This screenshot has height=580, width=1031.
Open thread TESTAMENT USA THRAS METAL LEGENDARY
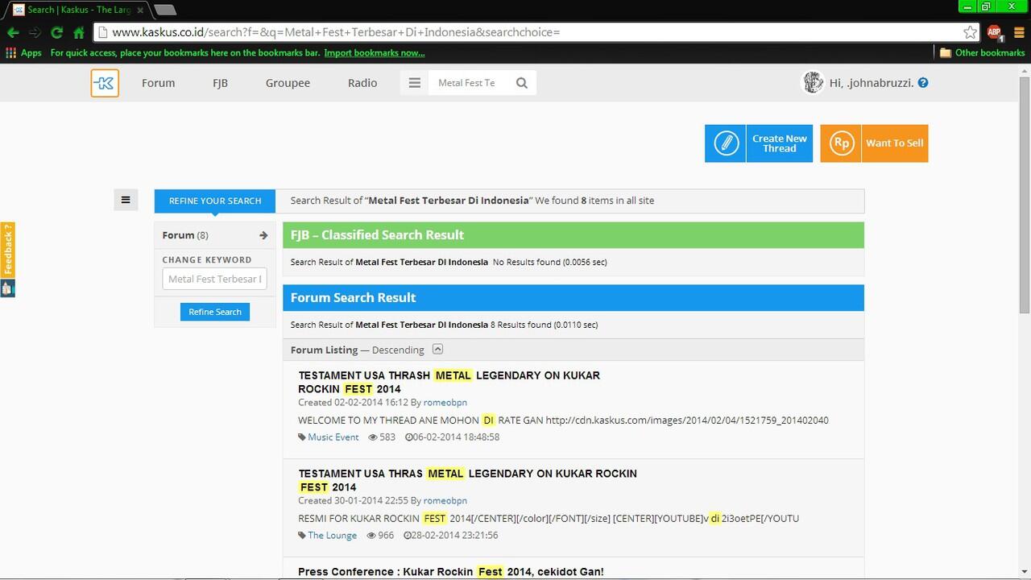pos(467,480)
